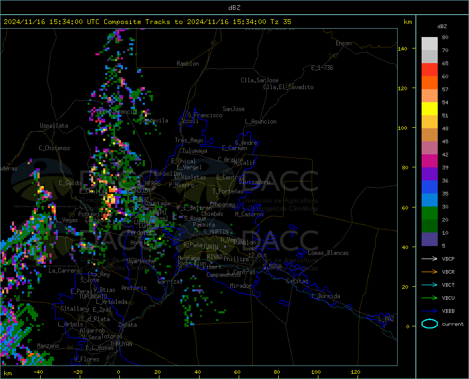This screenshot has width=469, height=379.
Task: Click the 'SanJose' map label
Action: tap(233, 109)
